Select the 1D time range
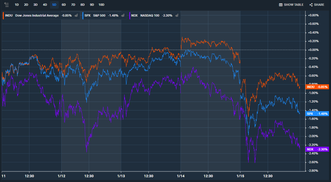Viewport: 331px width, 182px height. point(17,5)
